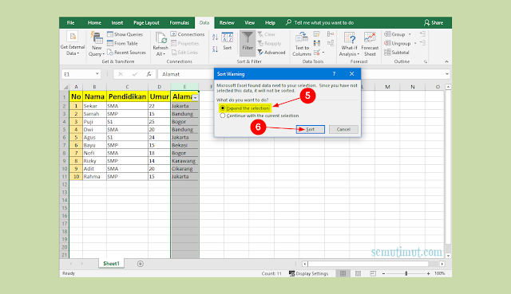Image resolution: width=511 pixels, height=294 pixels.
Task: Select cell containing Rahma
Action: [94, 176]
